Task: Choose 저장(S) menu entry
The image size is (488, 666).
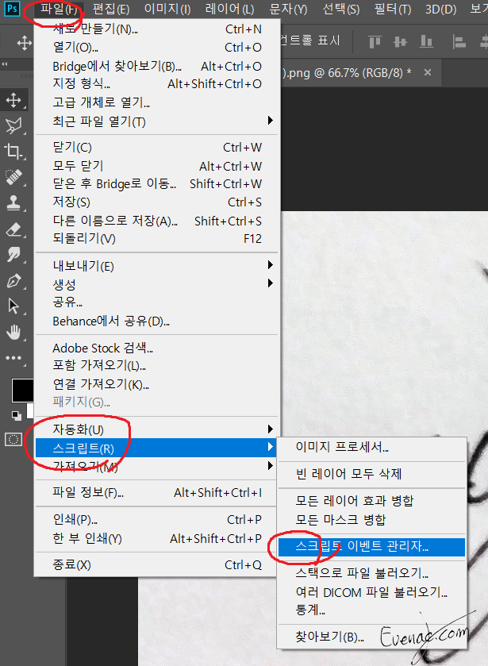Action: click(x=157, y=202)
